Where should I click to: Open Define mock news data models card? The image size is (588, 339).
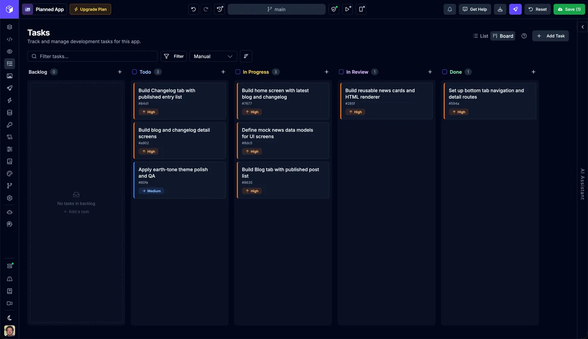(x=283, y=140)
